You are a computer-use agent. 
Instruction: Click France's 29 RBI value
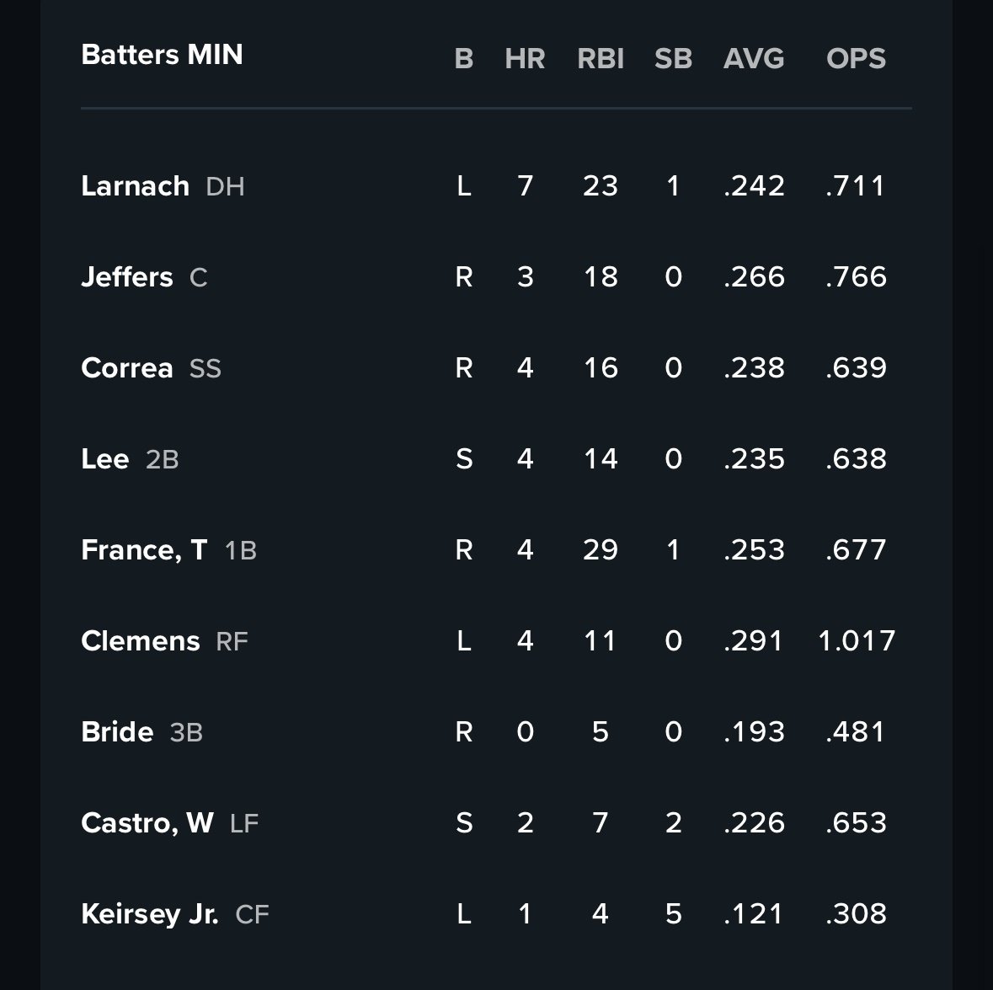click(x=601, y=549)
